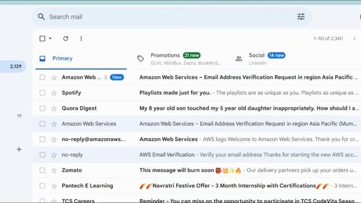Click the 19 count in sidebar
Screen dimensions: 361x203
click(x=19, y=116)
